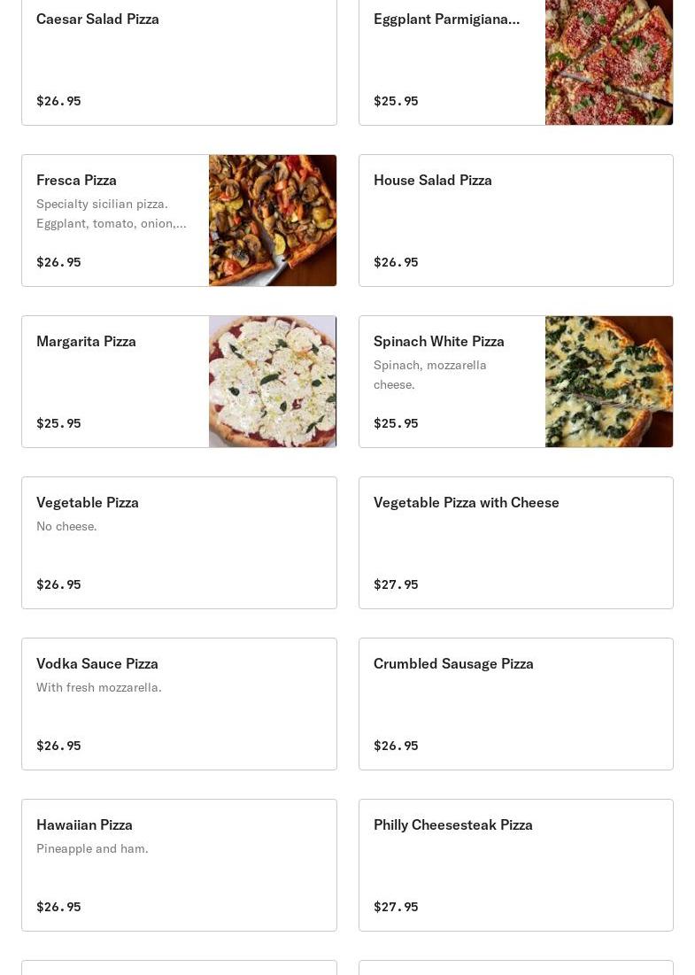Screen dimensions: 695x975
Task: Select Vegetable Pizza with Cheese
Action: tap(466, 503)
